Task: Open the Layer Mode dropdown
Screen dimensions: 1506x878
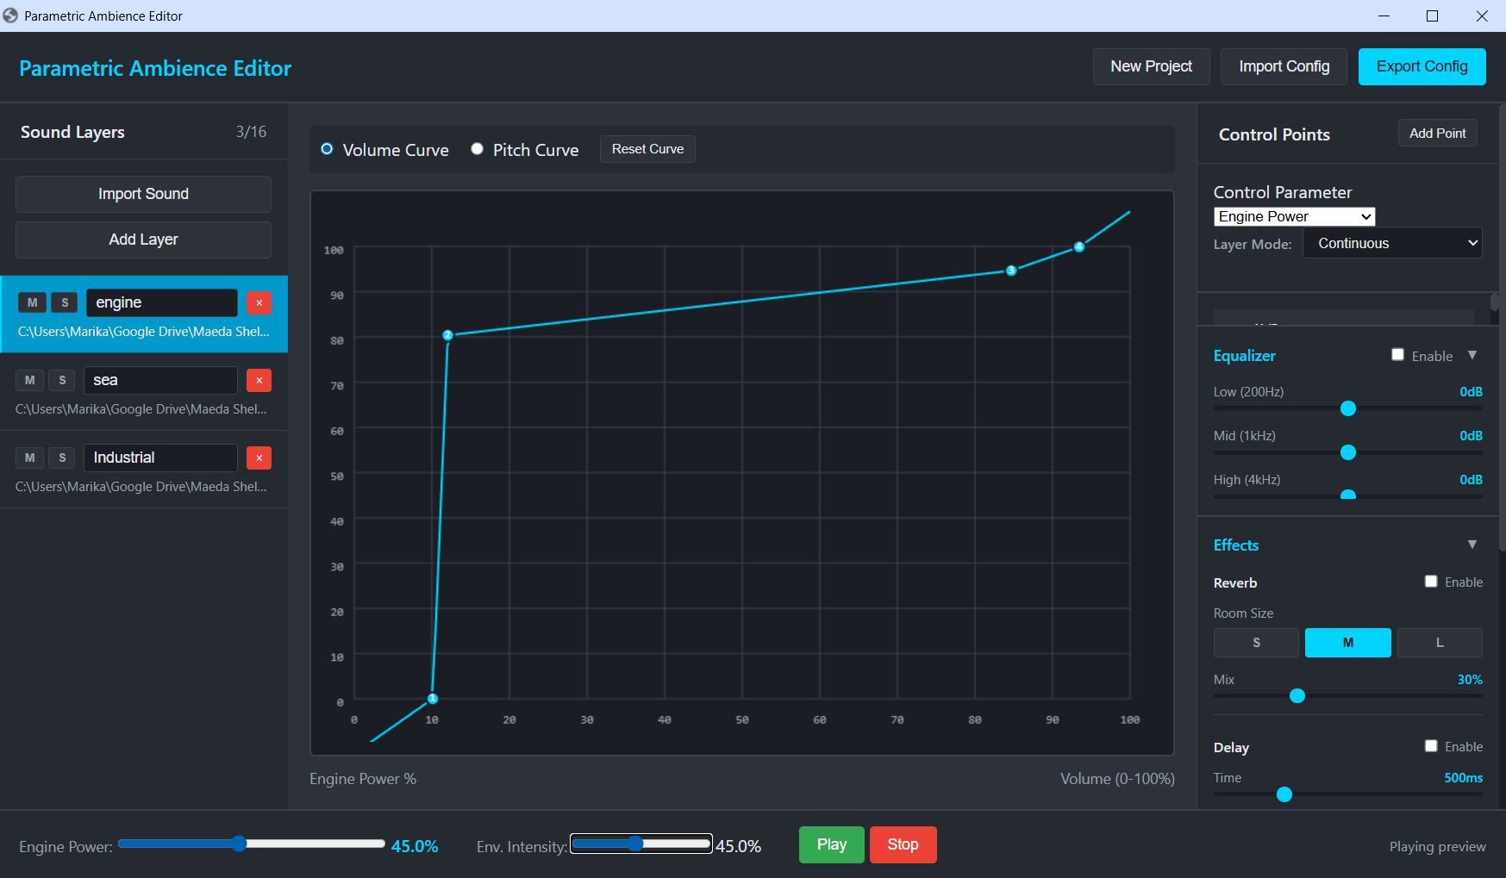Action: tap(1392, 244)
